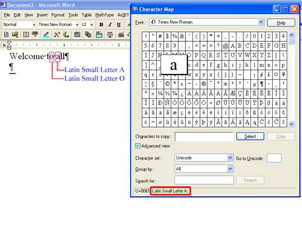Click the Search for text field
302x250 pixels.
[204, 180]
